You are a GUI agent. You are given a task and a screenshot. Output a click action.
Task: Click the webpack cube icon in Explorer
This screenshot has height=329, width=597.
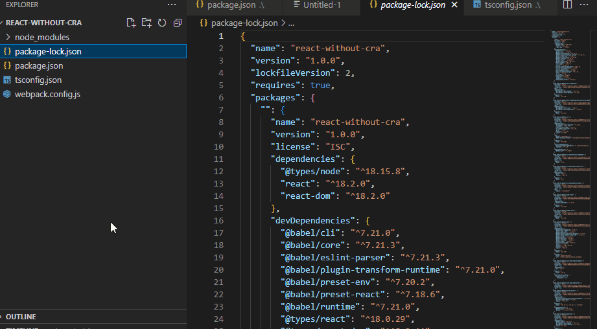pyautogui.click(x=7, y=95)
